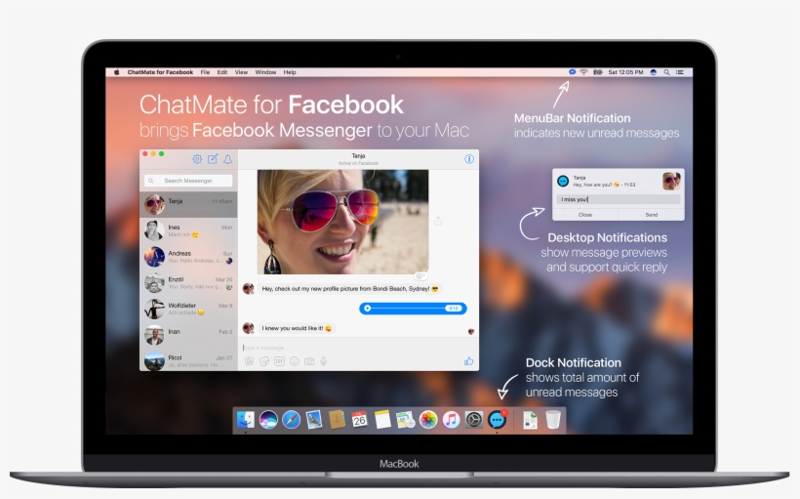Open the Help menu
Image resolution: width=800 pixels, height=499 pixels.
click(290, 72)
